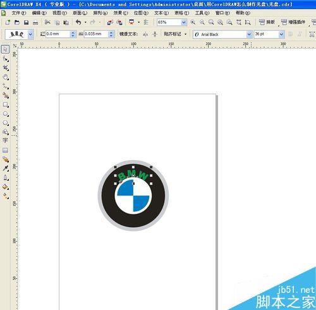Select the Eyedropper tool
The image size is (316, 310).
tap(6, 168)
